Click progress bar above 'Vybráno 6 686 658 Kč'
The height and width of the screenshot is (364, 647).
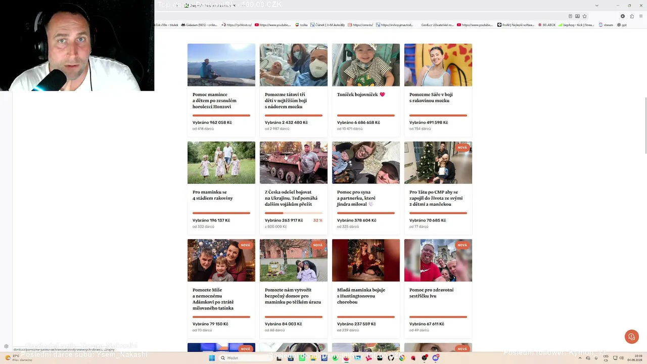(x=366, y=116)
